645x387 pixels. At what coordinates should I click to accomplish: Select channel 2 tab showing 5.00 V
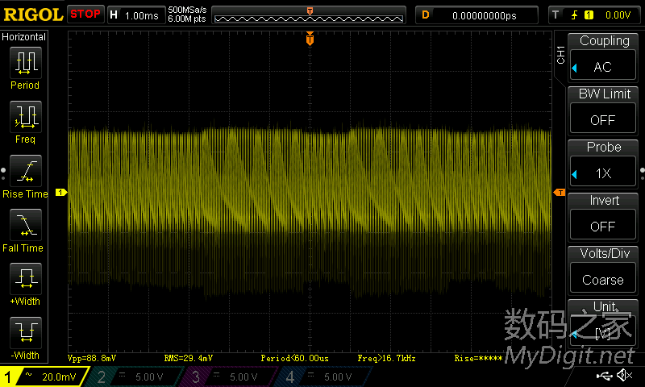pos(135,377)
